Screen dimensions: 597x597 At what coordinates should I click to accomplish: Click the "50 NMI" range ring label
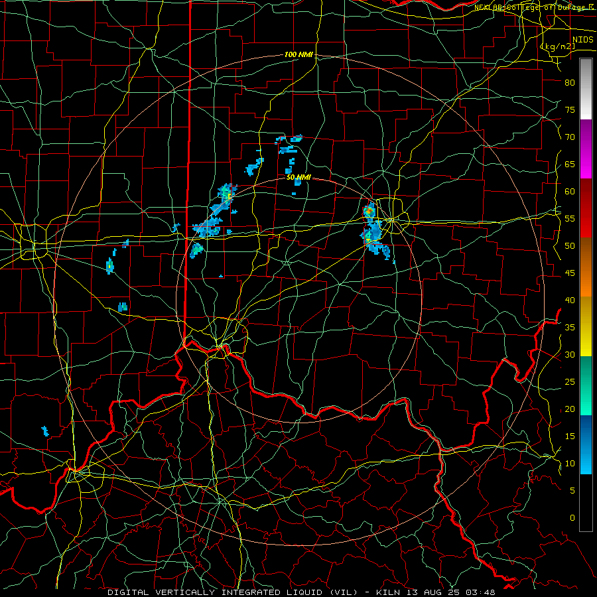click(299, 178)
